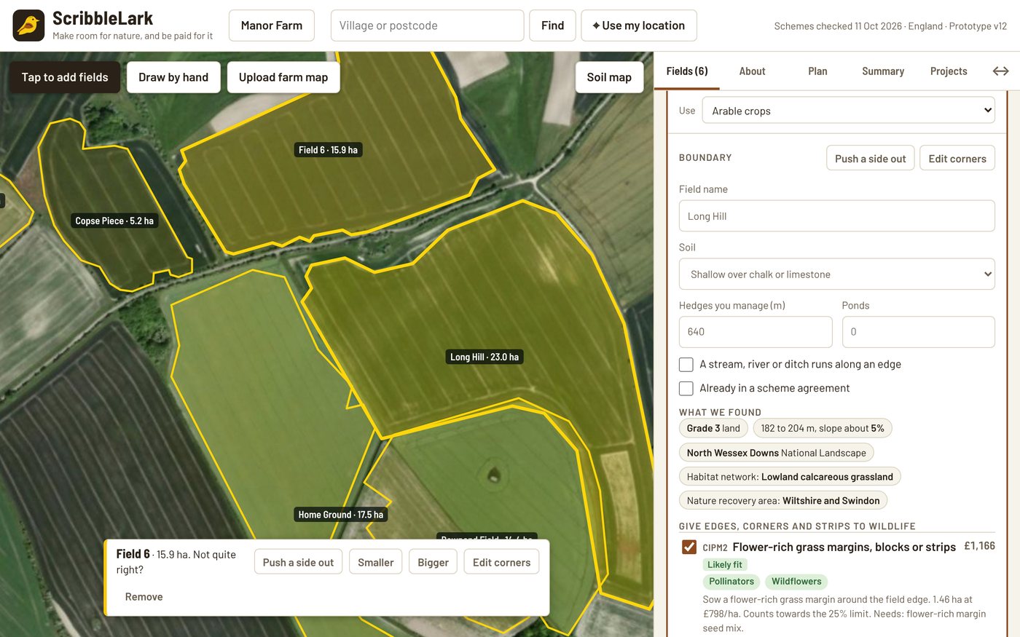Click Edit corners in Boundary section
Screen dimensions: 1020x637
click(957, 158)
